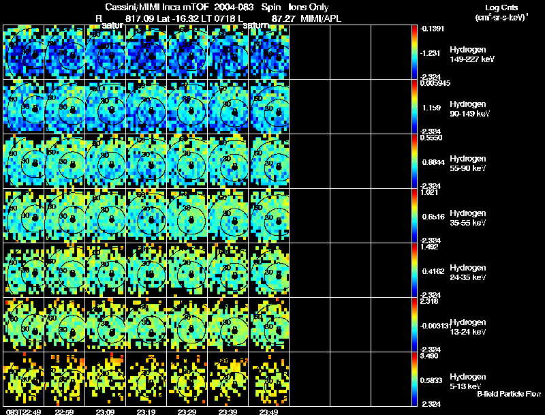The image size is (545, 415).
Task: Click the color scale value '-0.003131'
Action: coord(435,326)
